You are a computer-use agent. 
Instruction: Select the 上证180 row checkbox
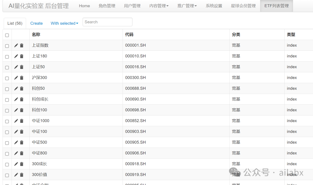tap(7, 57)
